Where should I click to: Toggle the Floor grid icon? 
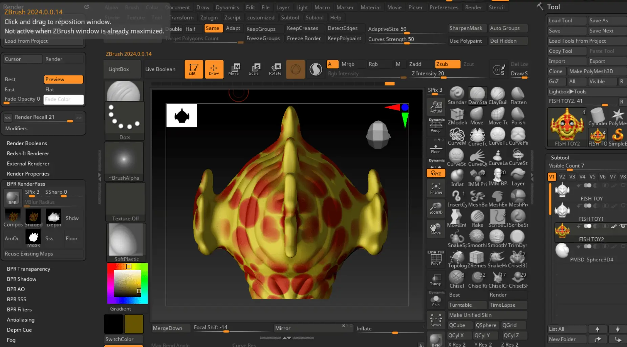pos(436,148)
